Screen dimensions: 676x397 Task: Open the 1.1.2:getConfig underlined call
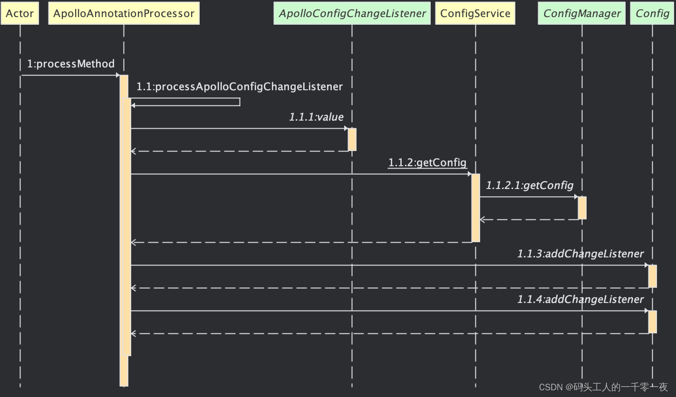(x=427, y=162)
